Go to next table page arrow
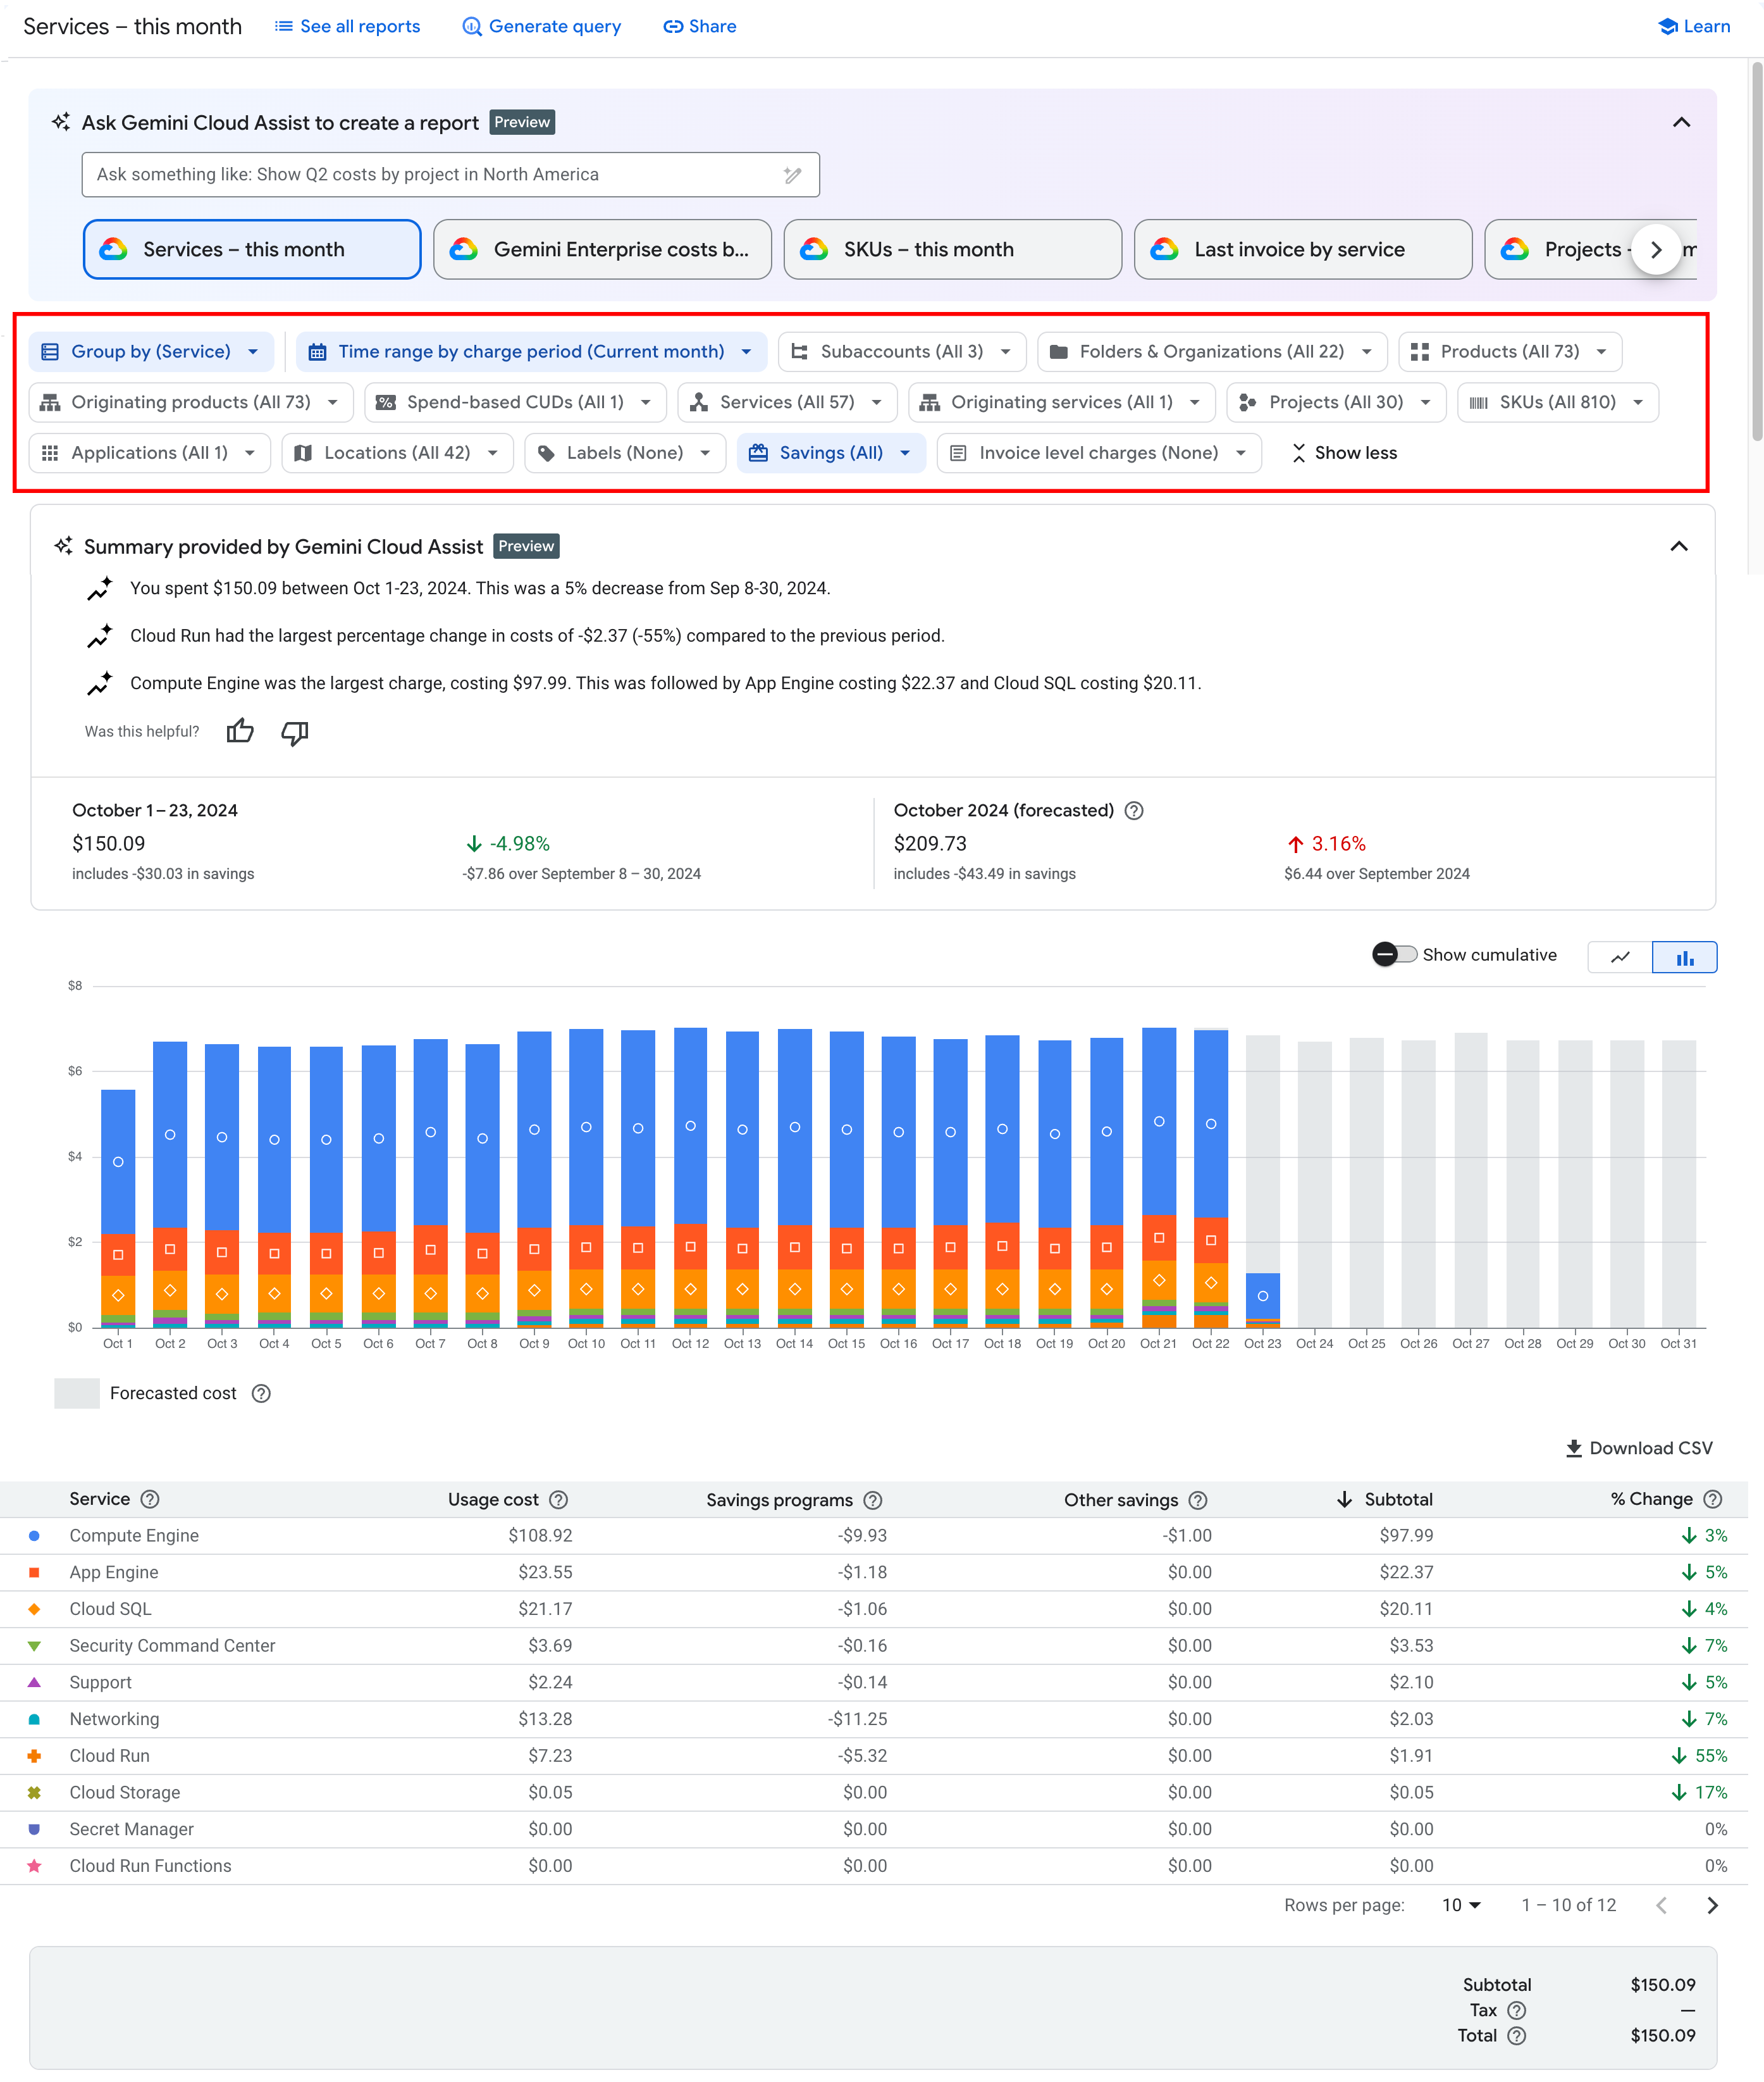Screen dimensions: 1764x2082 1712,1905
